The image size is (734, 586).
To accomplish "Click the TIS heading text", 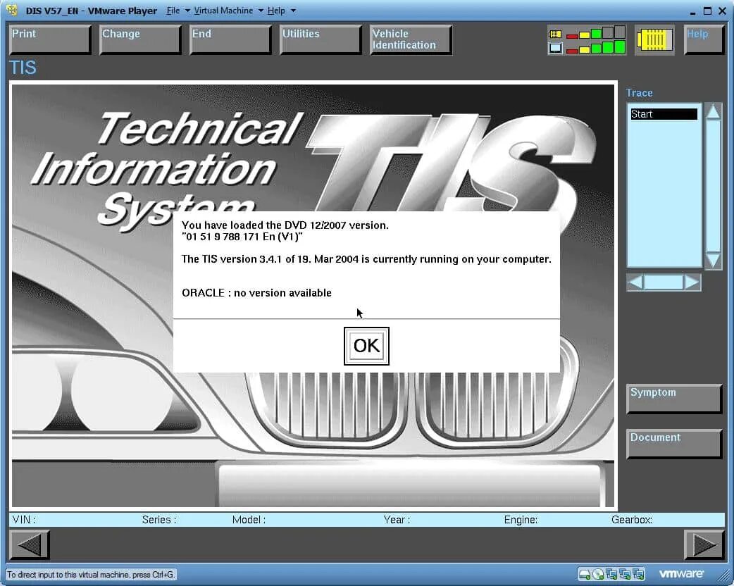I will 23,68.
